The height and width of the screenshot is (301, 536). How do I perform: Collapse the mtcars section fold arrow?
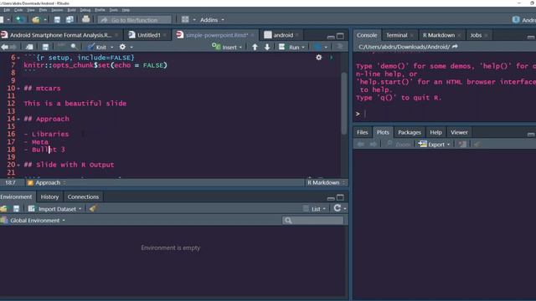point(18,89)
